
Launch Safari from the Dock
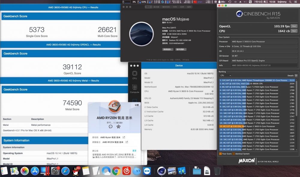pyautogui.click(x=65, y=171)
